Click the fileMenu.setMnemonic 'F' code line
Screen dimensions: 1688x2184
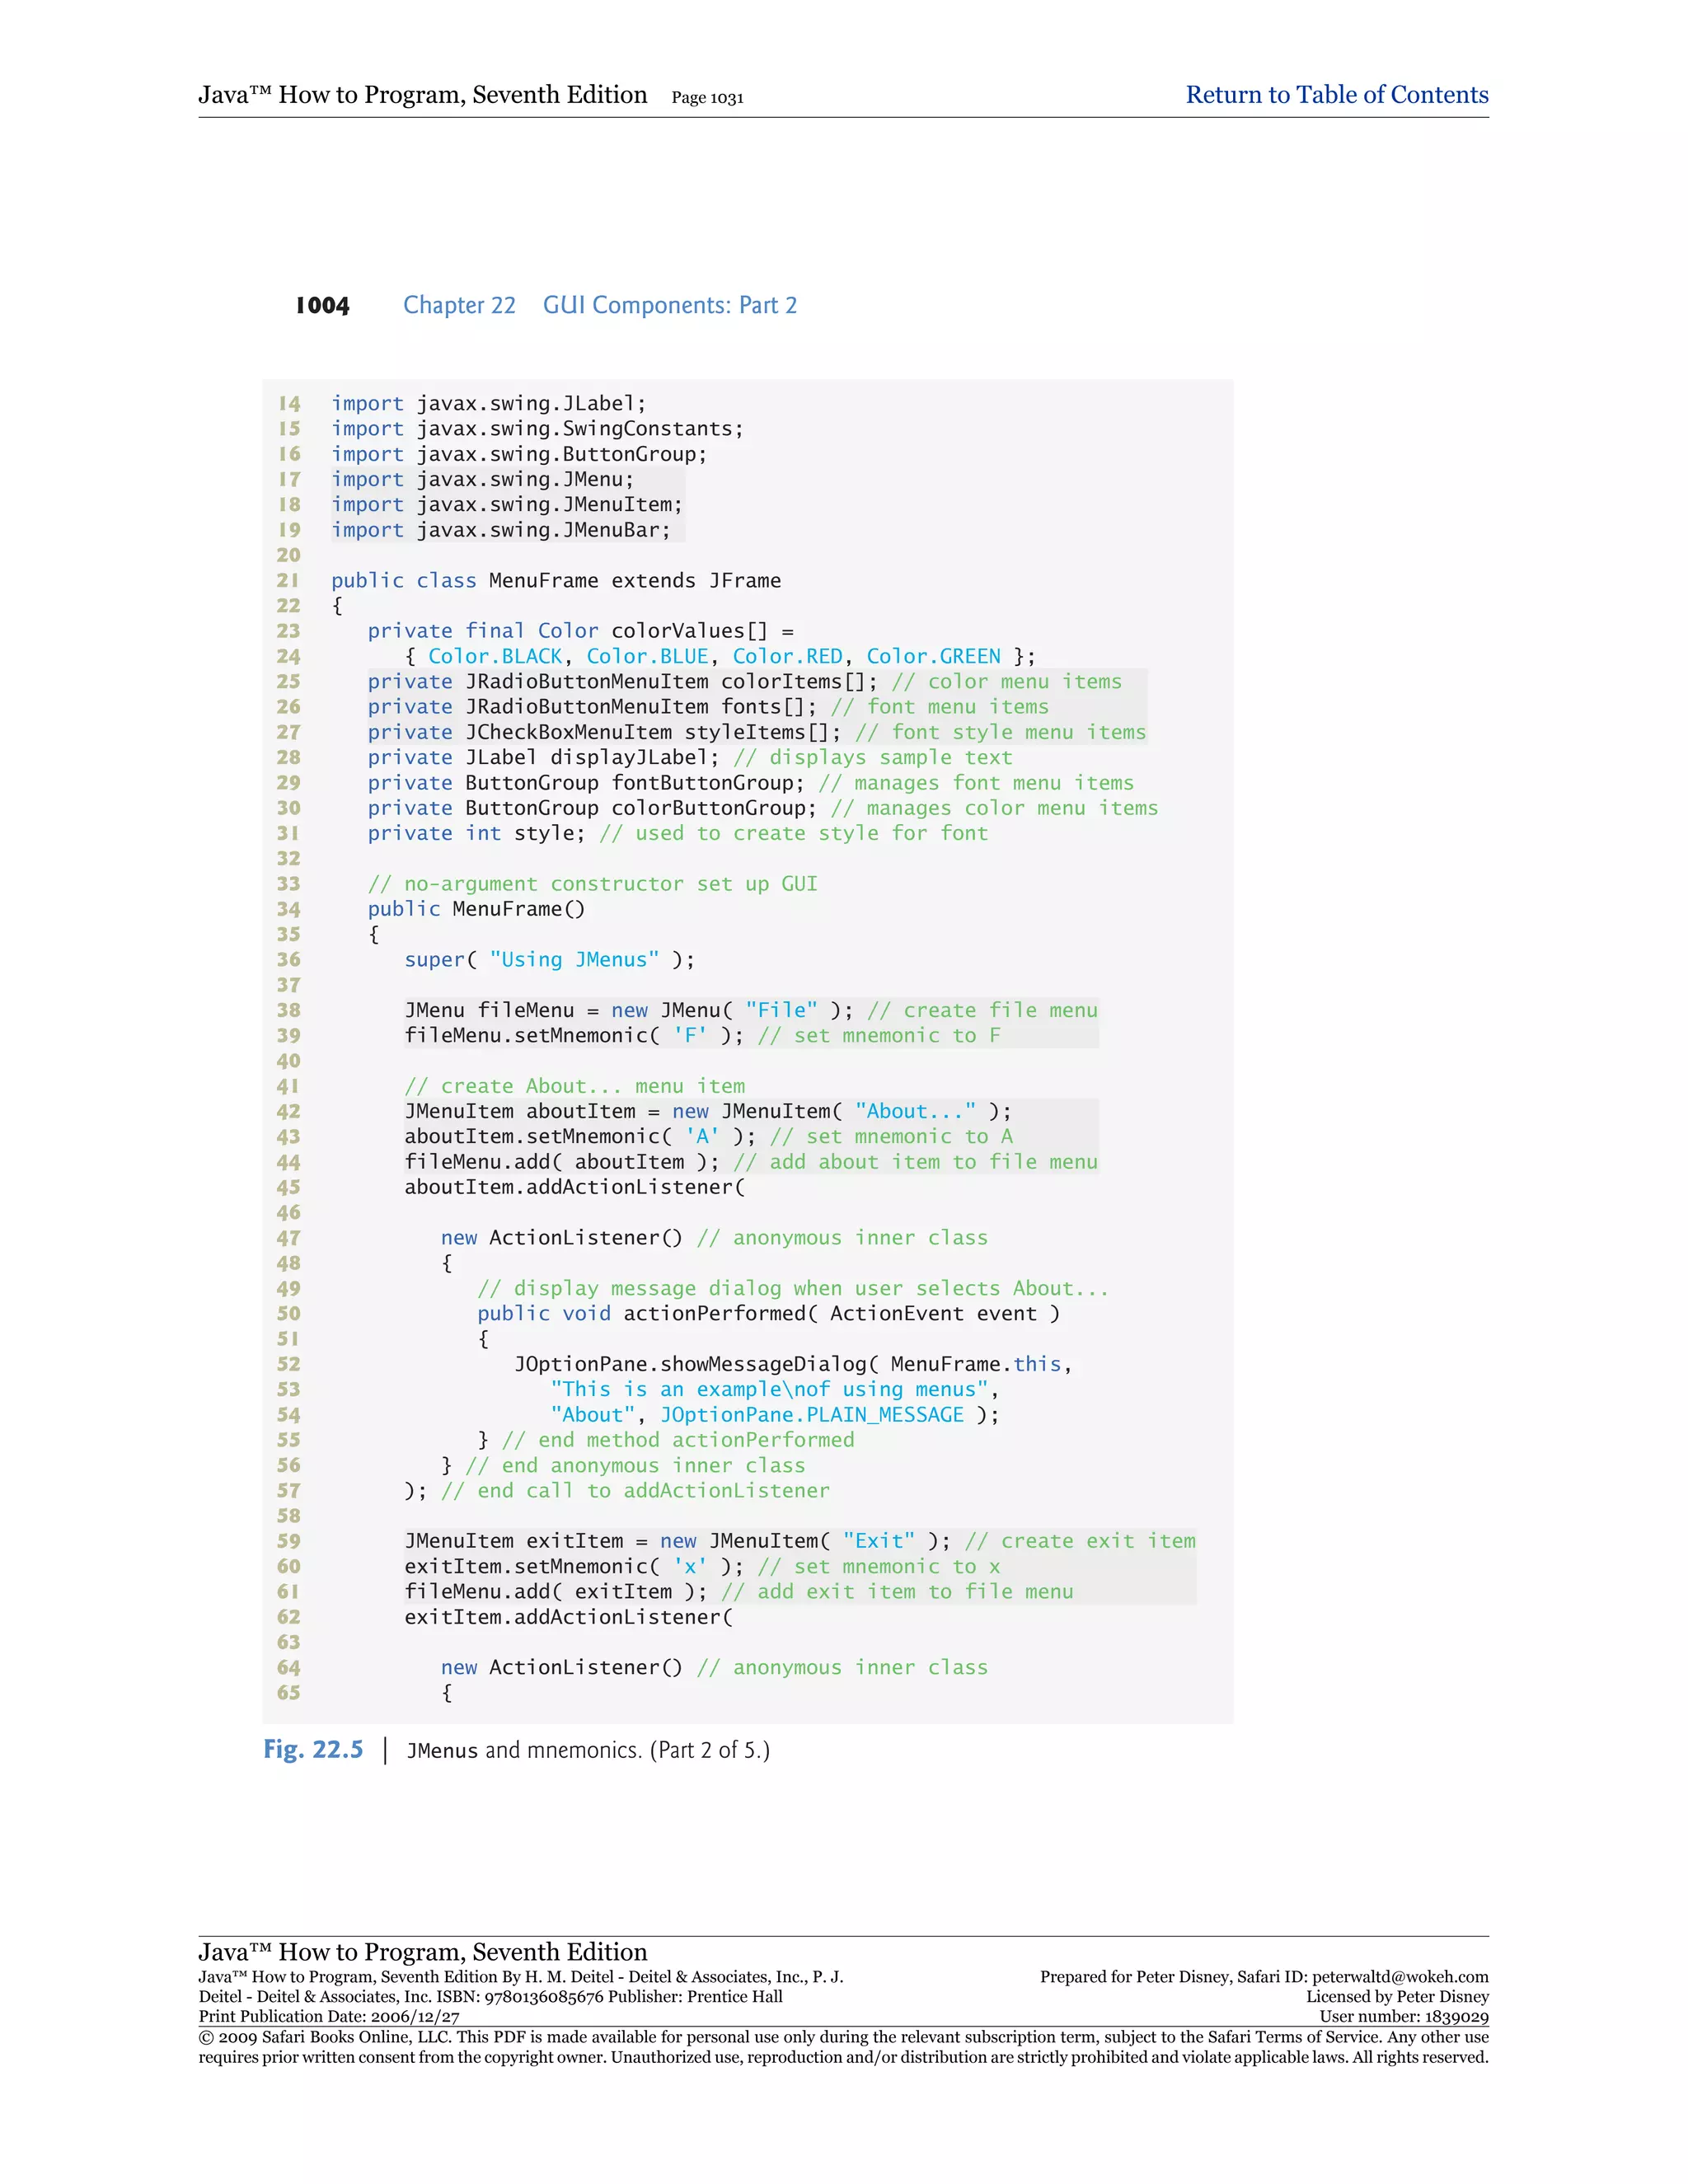point(574,1036)
